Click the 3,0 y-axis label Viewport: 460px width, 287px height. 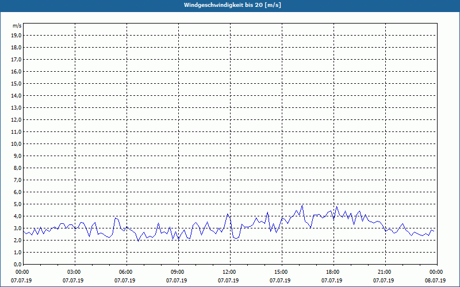(x=18, y=228)
